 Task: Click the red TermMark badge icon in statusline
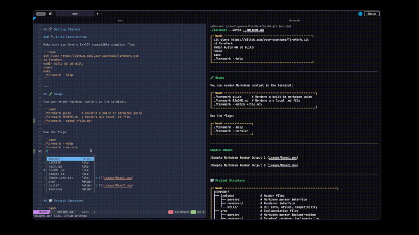tap(171, 212)
